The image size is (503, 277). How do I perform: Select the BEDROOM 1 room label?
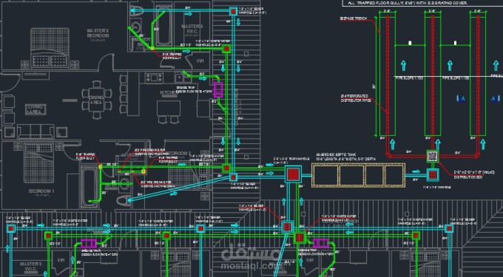(41, 191)
